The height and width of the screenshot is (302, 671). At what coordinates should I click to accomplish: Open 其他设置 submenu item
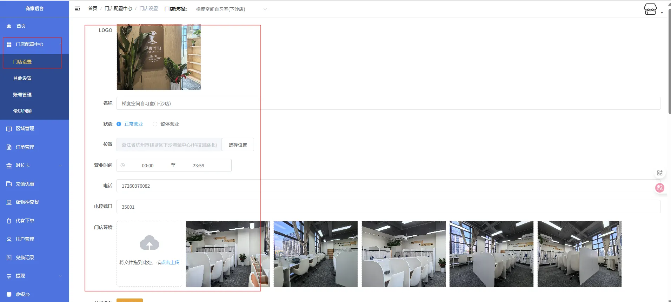point(22,78)
